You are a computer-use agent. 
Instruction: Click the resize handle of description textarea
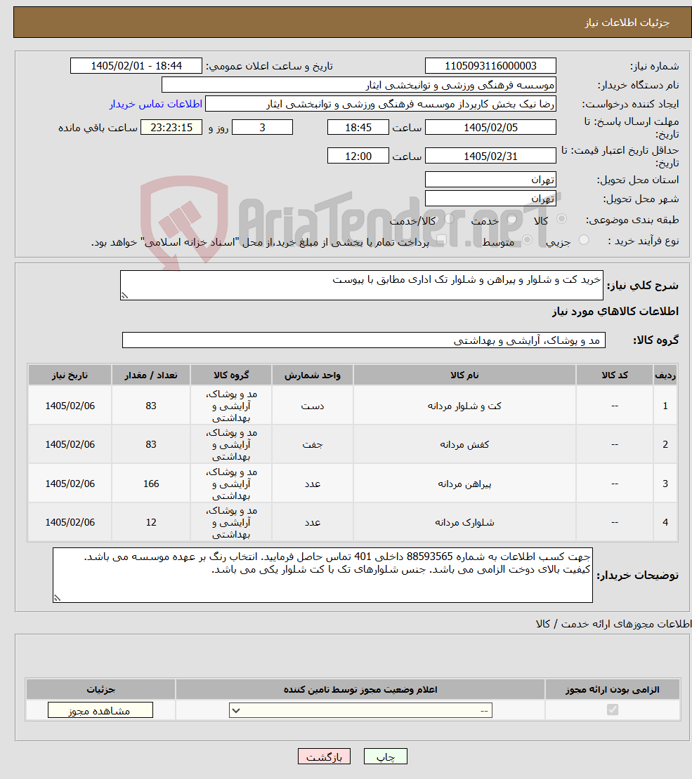[x=124, y=295]
